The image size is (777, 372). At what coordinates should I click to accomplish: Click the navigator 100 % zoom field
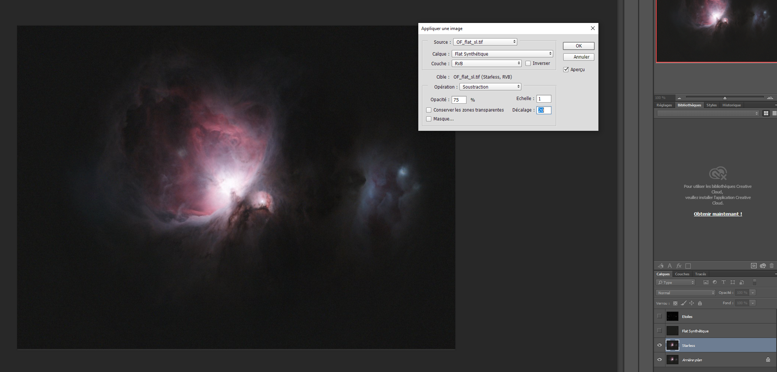(x=664, y=98)
